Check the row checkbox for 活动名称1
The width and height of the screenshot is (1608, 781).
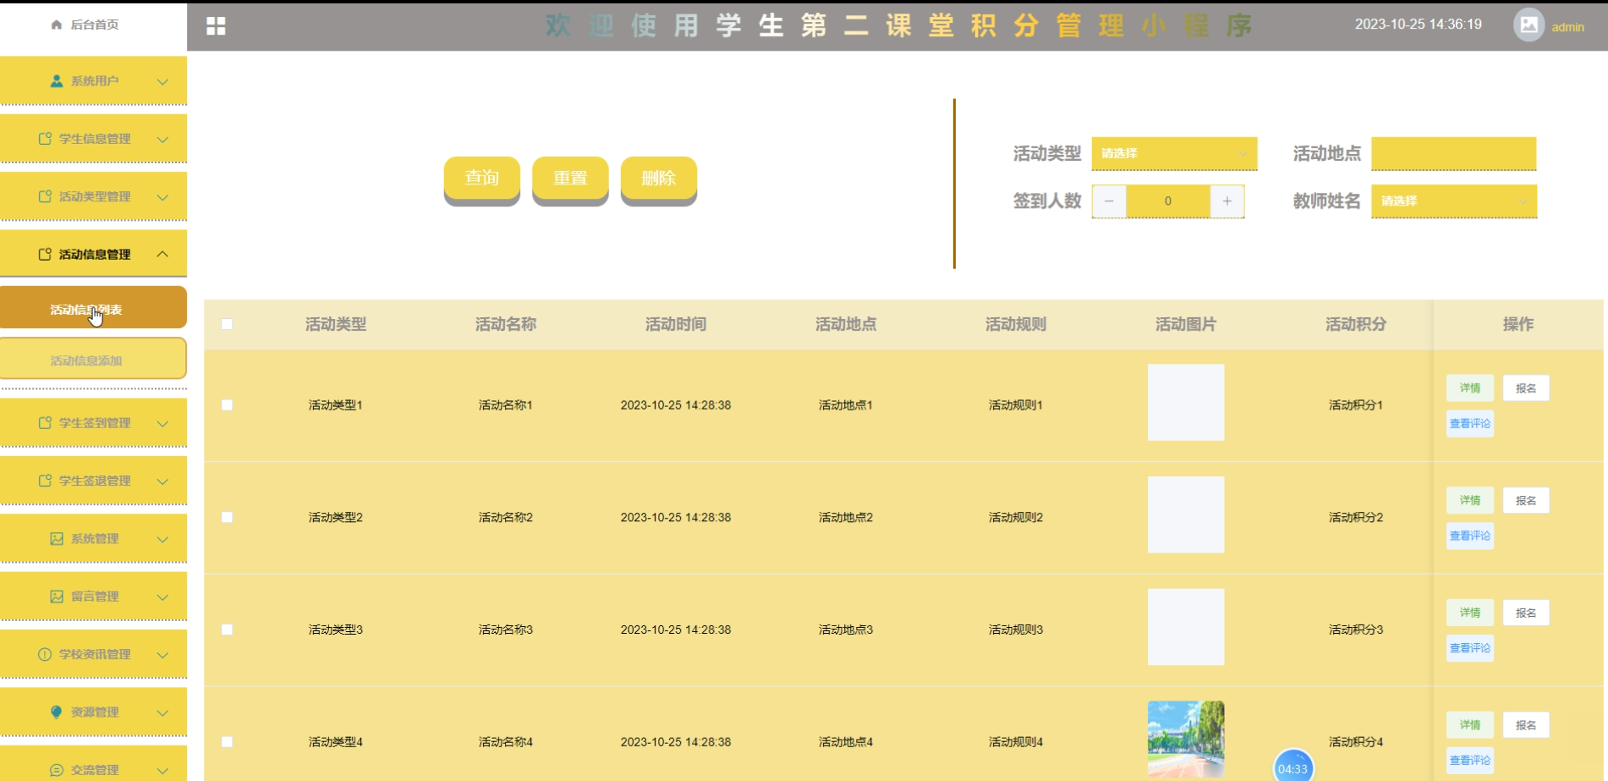click(227, 405)
